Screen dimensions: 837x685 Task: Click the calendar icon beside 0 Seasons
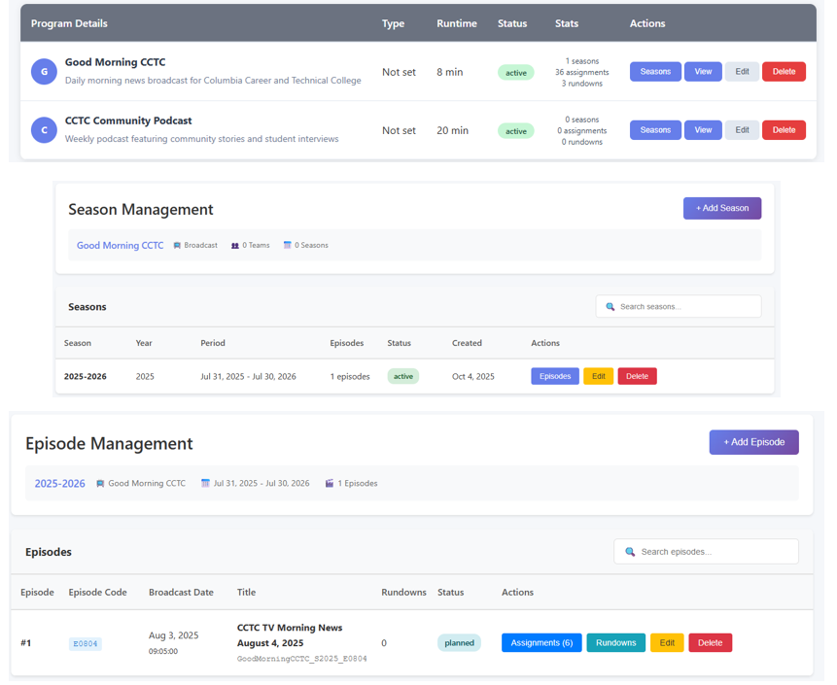(x=288, y=246)
